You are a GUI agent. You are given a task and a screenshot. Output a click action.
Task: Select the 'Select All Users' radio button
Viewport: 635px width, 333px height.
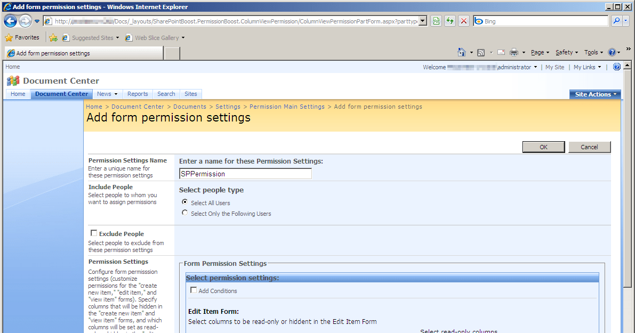pyautogui.click(x=184, y=202)
